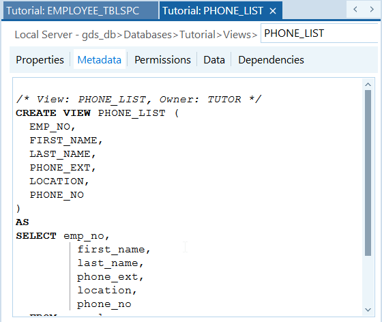Click scrollbar up arrow in code pane
Screen dimensions: 382x322
coord(368,85)
